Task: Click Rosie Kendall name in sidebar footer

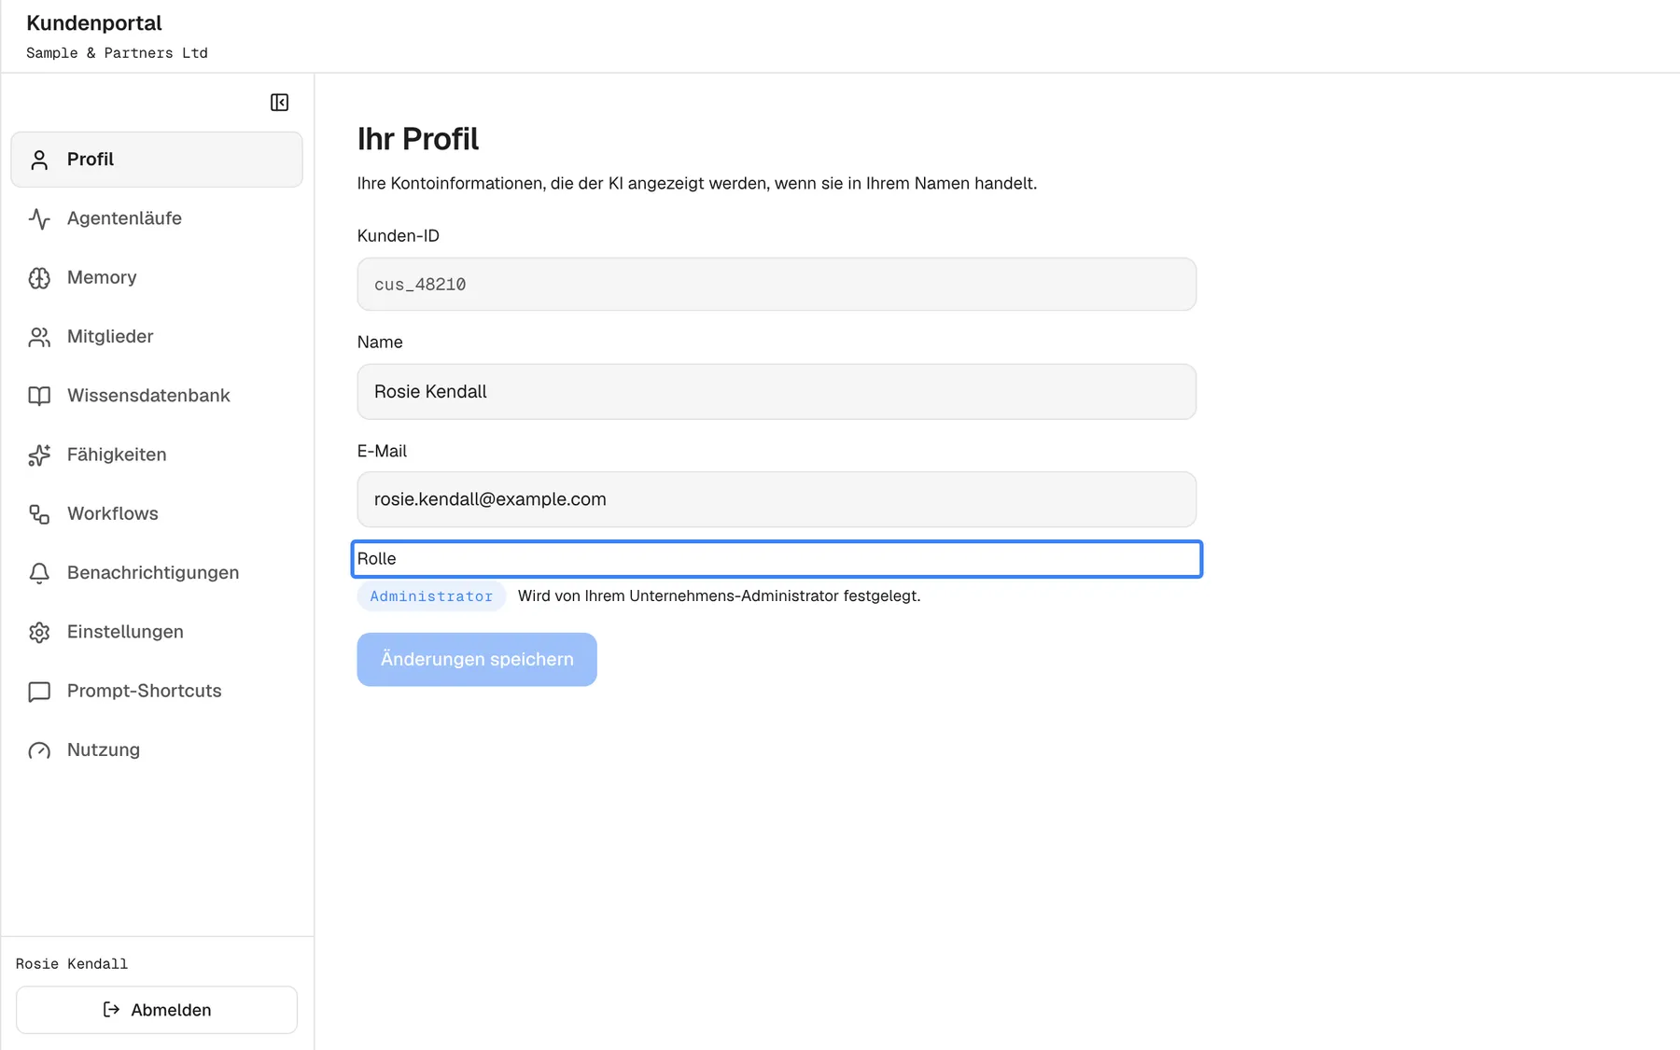Action: click(72, 964)
